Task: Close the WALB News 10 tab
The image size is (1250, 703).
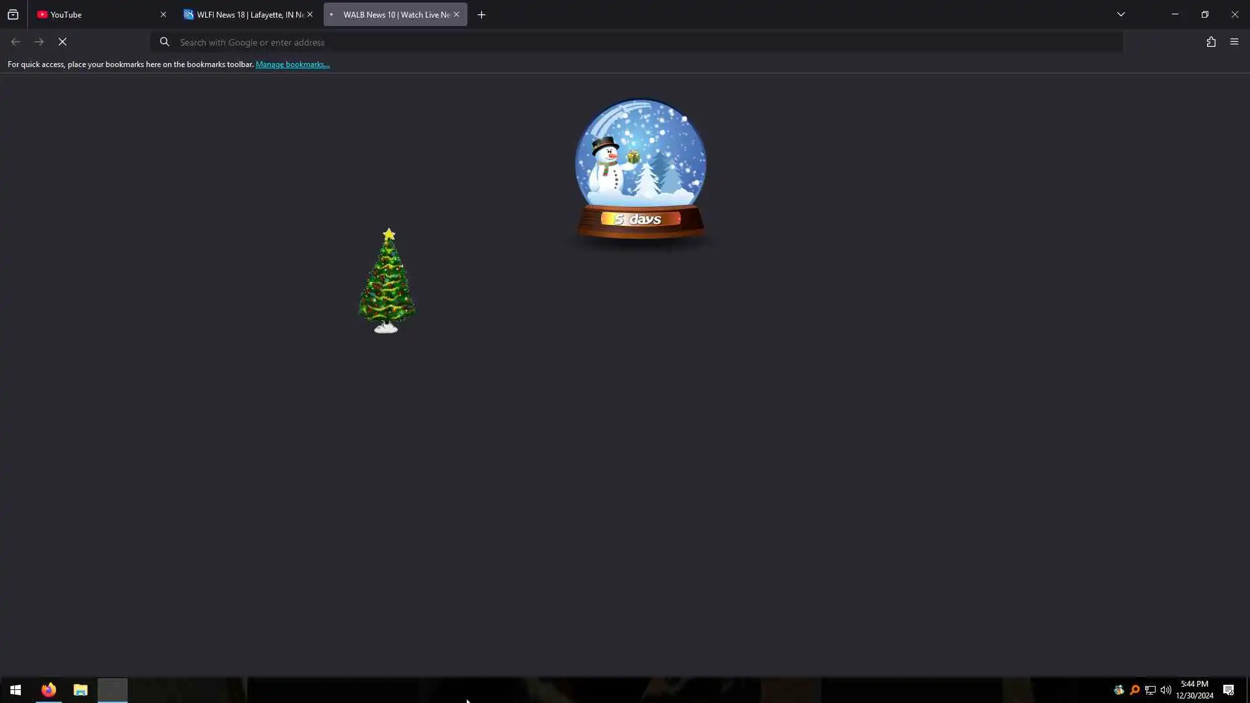Action: point(456,14)
